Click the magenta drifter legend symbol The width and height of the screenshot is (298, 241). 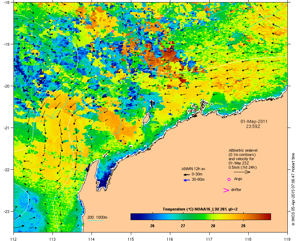click(226, 190)
